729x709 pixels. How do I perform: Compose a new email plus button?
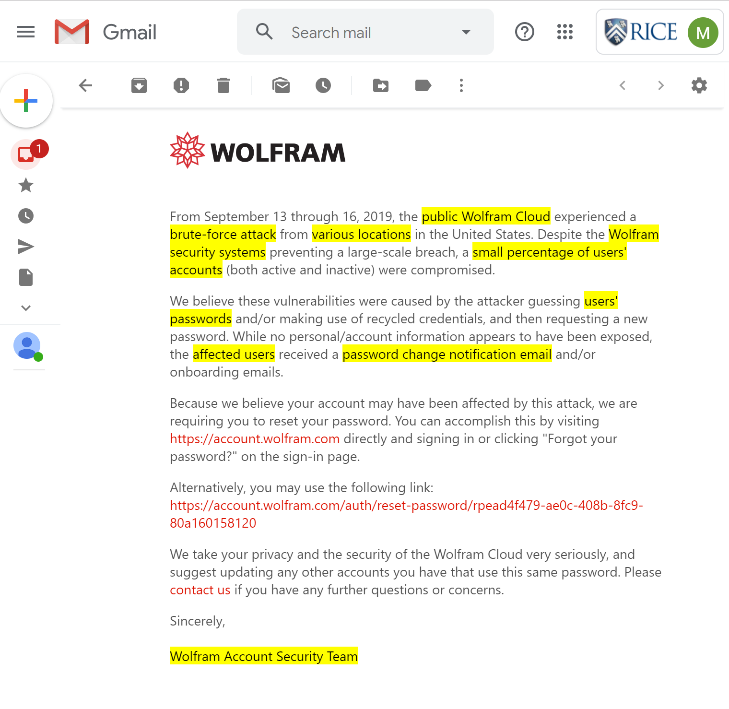26,101
